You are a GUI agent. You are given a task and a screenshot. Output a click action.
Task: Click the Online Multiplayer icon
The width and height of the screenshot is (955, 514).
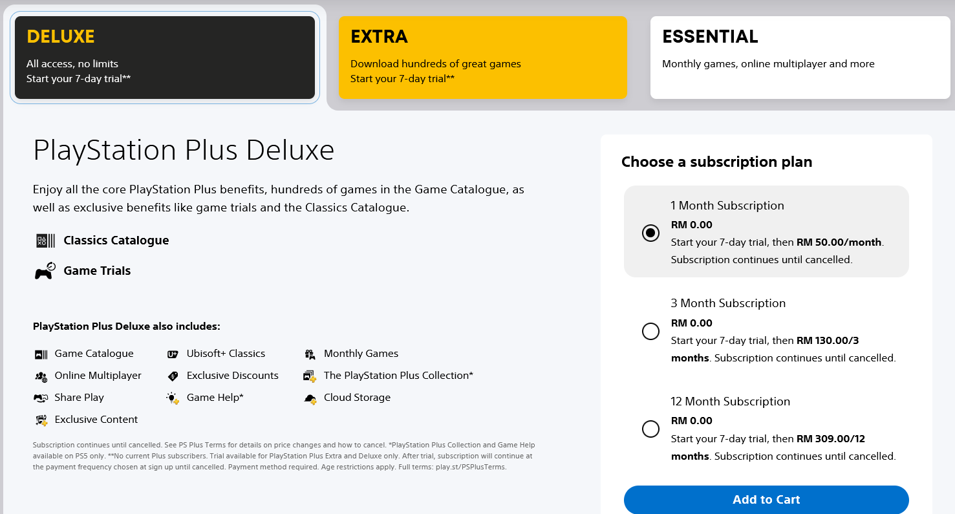pos(41,376)
